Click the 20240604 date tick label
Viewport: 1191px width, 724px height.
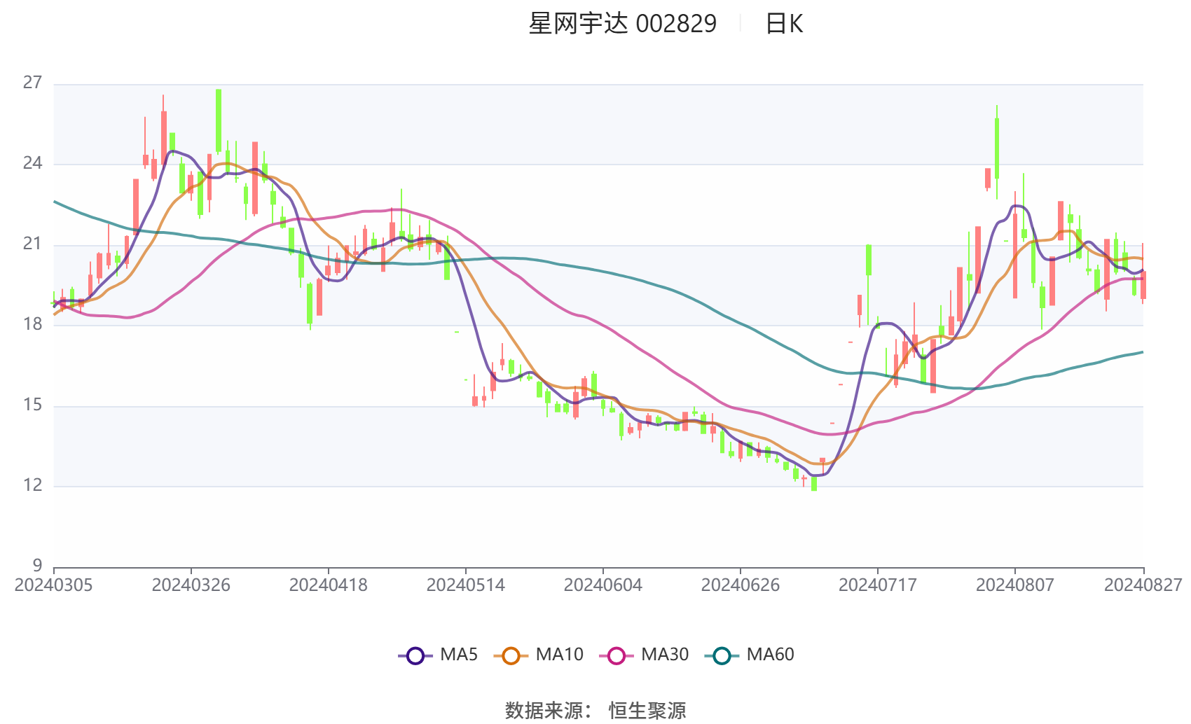(603, 585)
